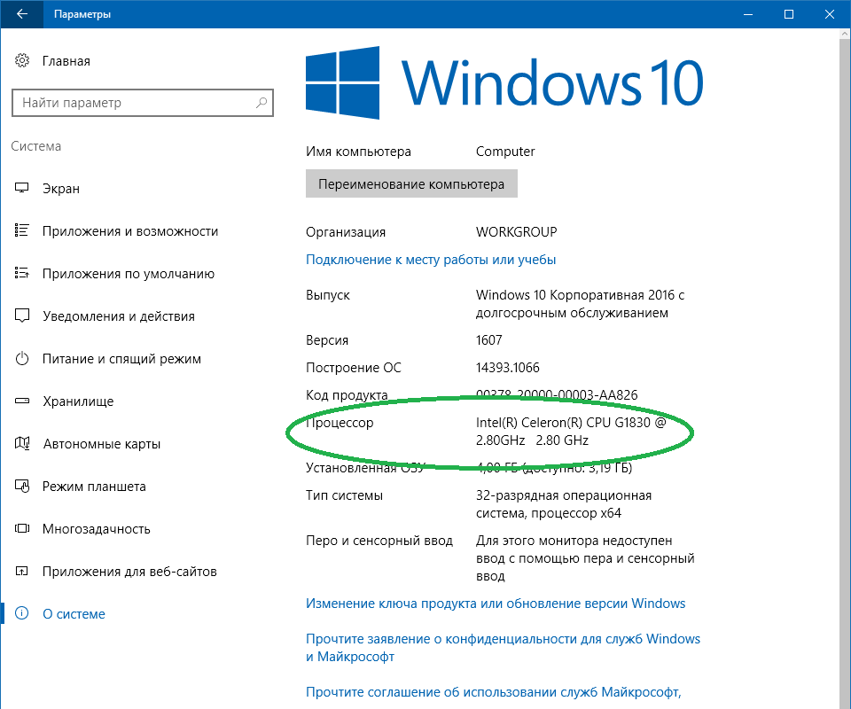Open Автономные карты section
This screenshot has width=851, height=709.
click(102, 444)
